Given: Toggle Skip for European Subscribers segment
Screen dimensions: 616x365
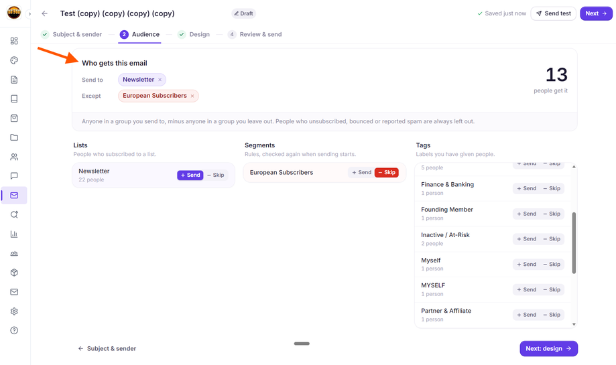Looking at the screenshot, I should 387,172.
